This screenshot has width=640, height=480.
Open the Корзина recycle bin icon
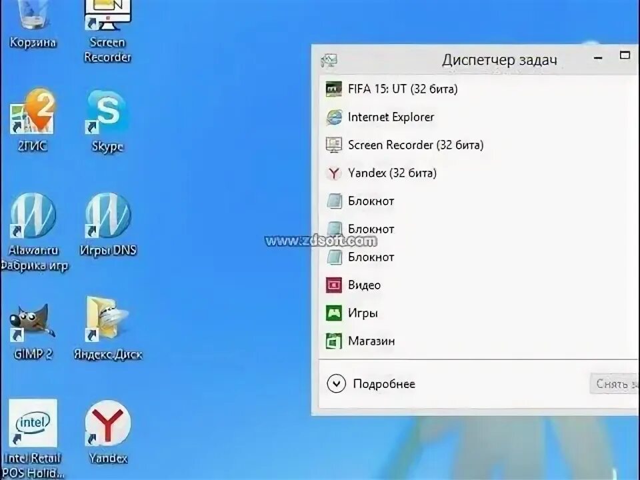coord(33,25)
